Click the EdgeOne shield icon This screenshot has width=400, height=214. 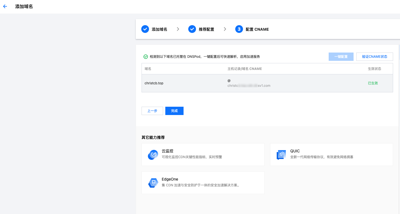(153, 183)
